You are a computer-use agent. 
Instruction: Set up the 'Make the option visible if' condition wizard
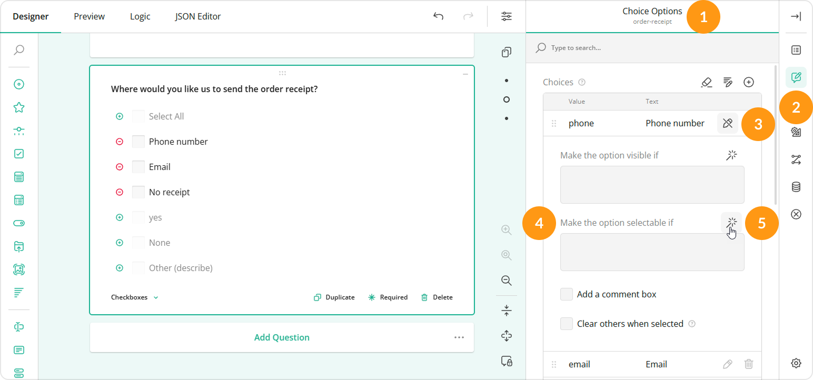(731, 155)
